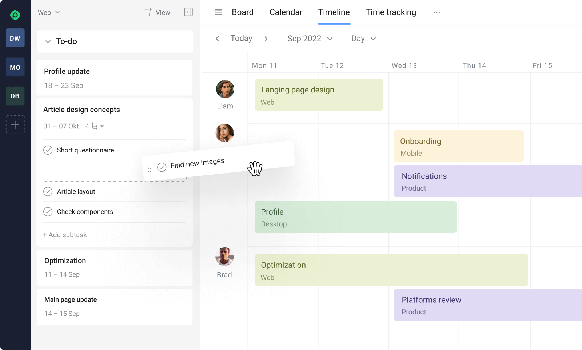Go to previous period with left arrow
This screenshot has height=350, width=582.
[x=217, y=39]
